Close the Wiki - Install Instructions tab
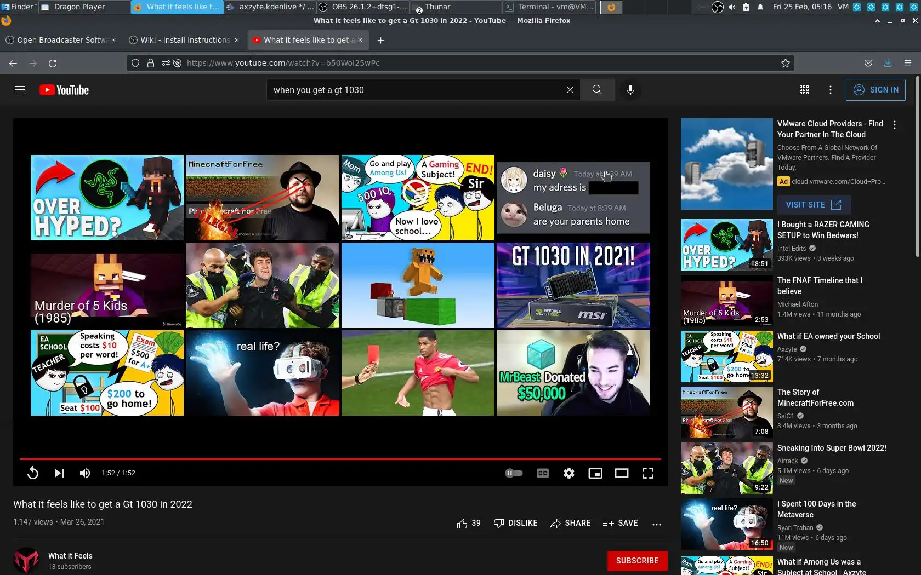Viewport: 921px width, 575px height. coord(237,40)
